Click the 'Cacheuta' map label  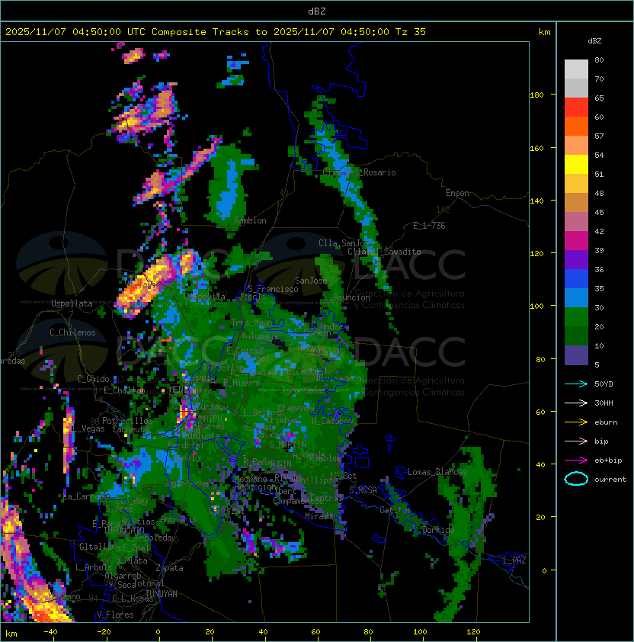(130, 429)
